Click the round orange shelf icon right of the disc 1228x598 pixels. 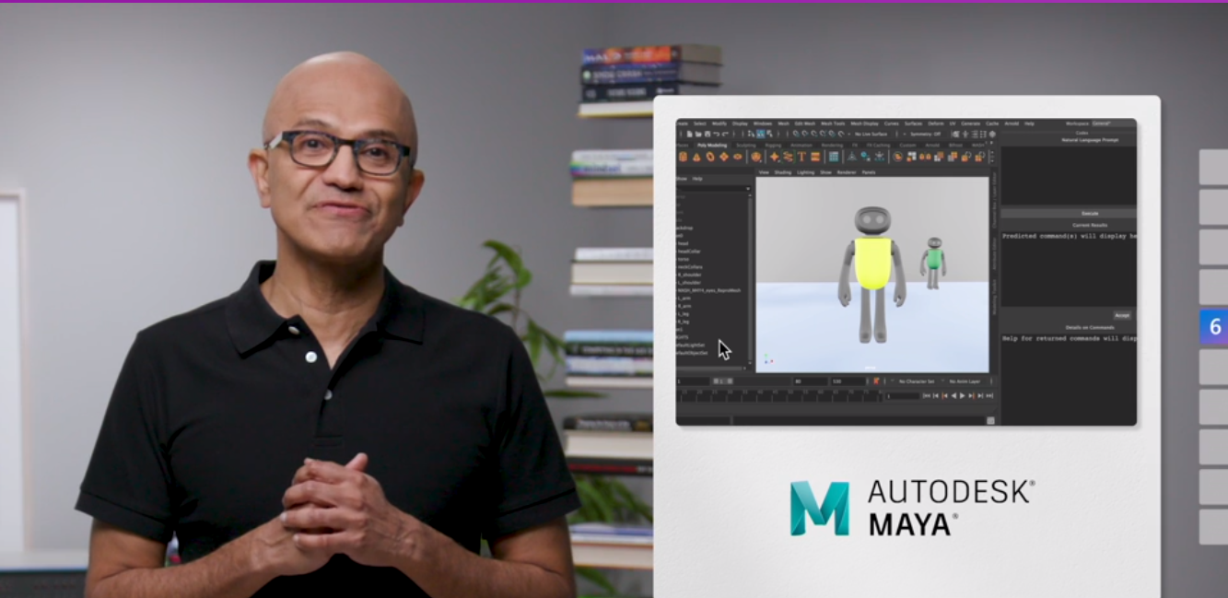click(755, 157)
